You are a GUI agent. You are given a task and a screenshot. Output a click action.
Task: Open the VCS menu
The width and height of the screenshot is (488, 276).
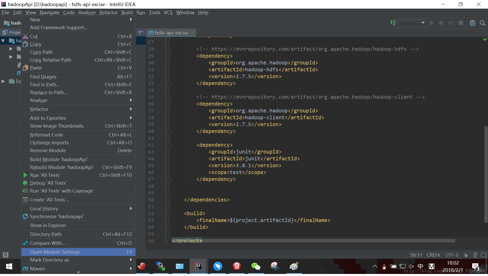tap(168, 12)
